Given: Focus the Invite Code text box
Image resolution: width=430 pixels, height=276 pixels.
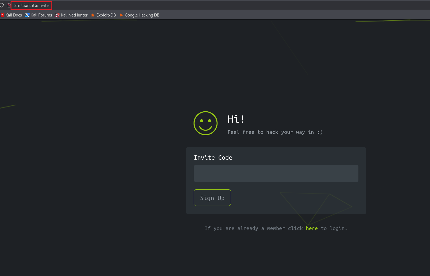Looking at the screenshot, I should [x=276, y=173].
